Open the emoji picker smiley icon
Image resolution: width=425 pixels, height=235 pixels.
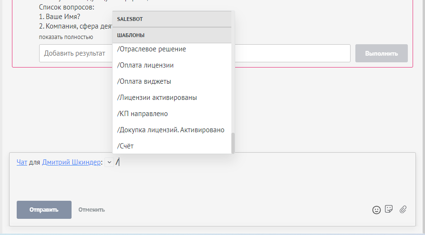(376, 209)
